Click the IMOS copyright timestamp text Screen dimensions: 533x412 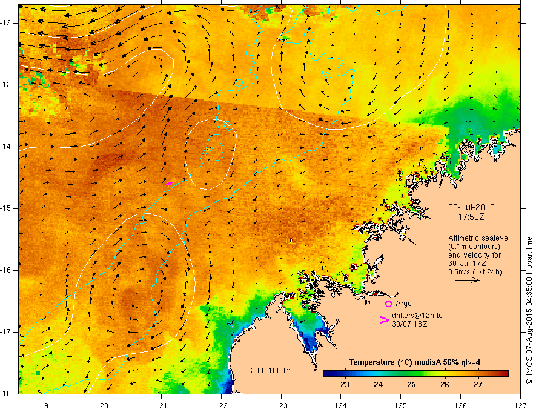pos(529,311)
